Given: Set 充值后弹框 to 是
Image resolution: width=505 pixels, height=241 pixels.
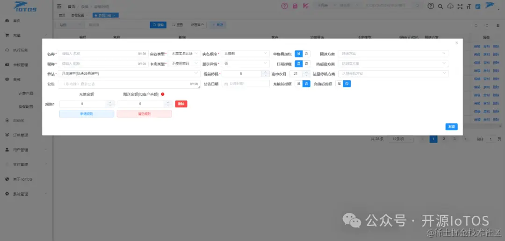Looking at the screenshot, I should [339, 84].
